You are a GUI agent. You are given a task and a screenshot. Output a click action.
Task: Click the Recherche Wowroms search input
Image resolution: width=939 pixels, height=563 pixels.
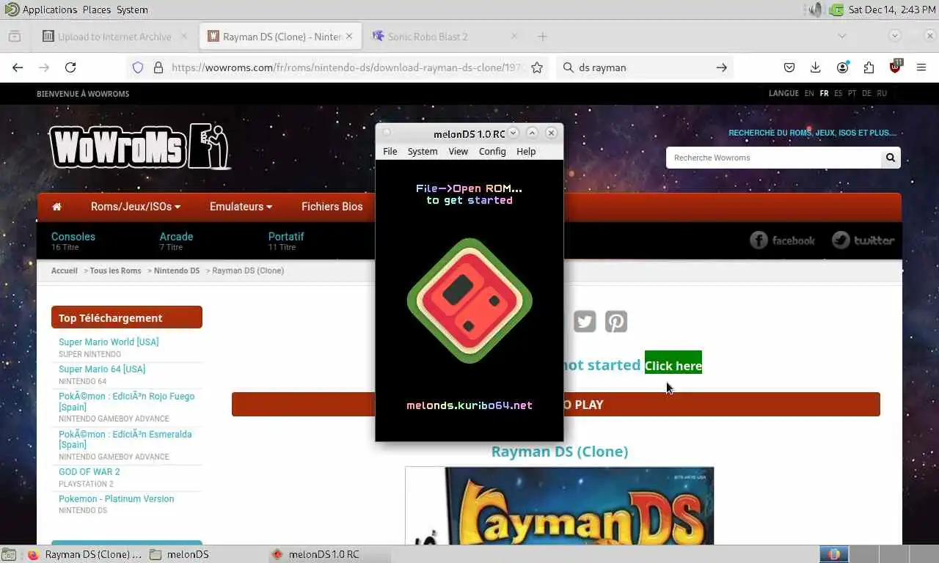[774, 158]
